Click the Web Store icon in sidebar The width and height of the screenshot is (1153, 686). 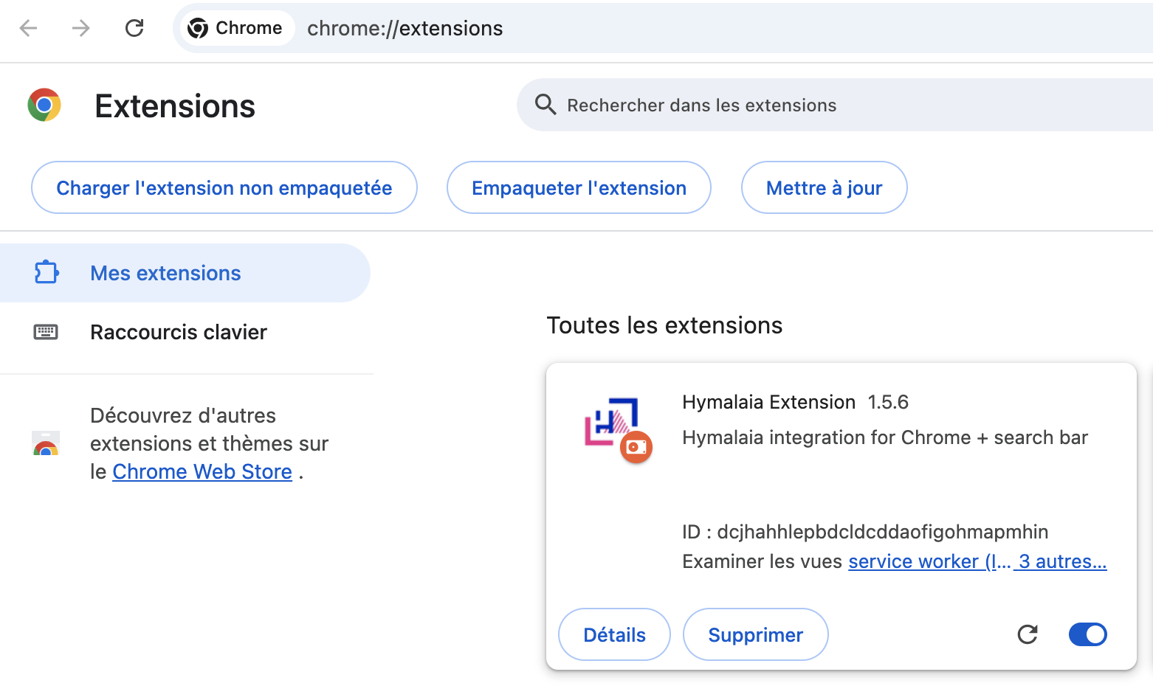click(x=46, y=443)
